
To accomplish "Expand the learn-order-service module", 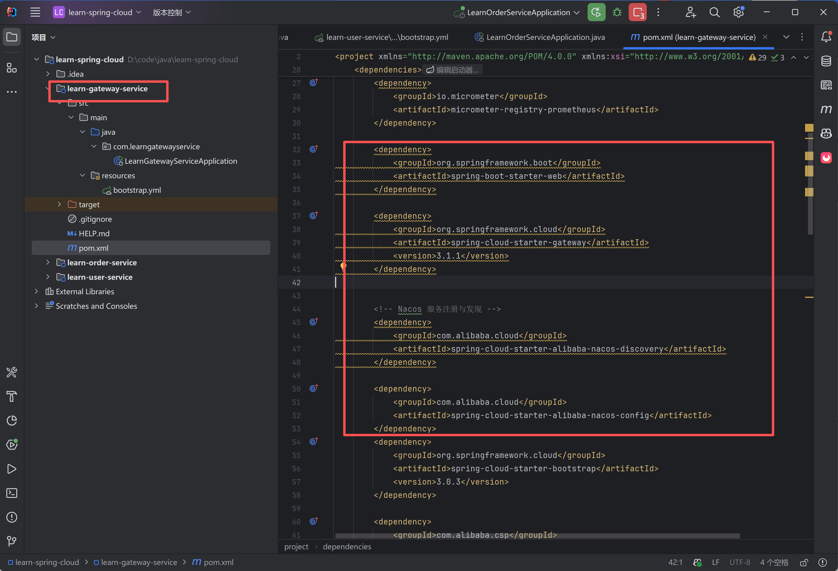I will [48, 262].
